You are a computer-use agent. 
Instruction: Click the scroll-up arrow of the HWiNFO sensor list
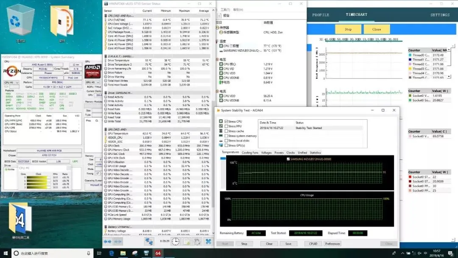[213, 10]
